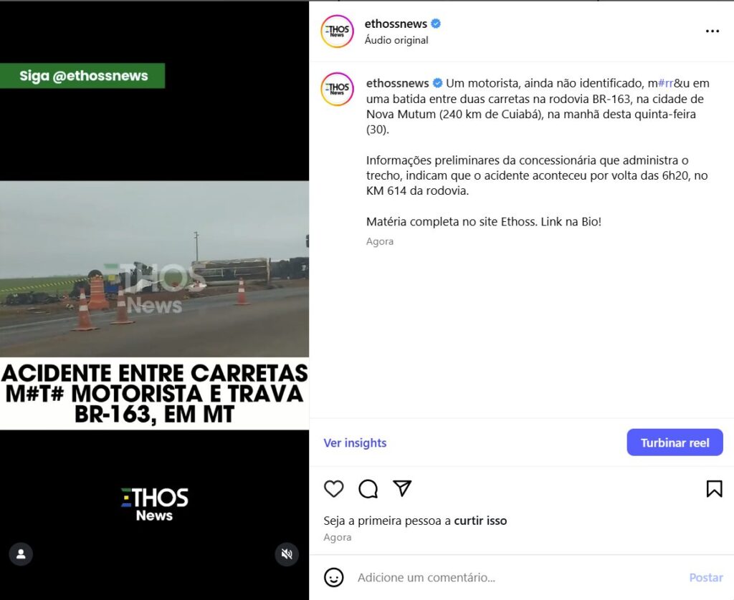Viewport: 734px width, 600px height.
Task: Click the #rr hashtag in the caption
Action: [x=666, y=83]
